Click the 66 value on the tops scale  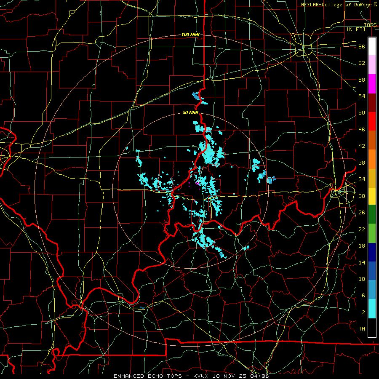click(x=362, y=47)
